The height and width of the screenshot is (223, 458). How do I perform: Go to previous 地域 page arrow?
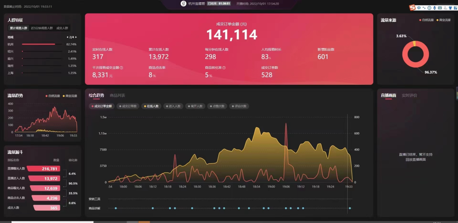pos(67,37)
